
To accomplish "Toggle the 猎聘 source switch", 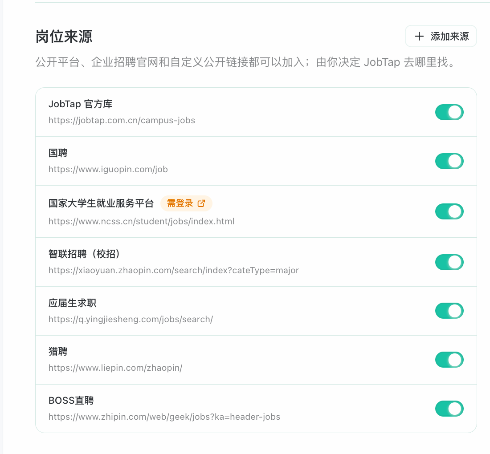I will tap(449, 360).
